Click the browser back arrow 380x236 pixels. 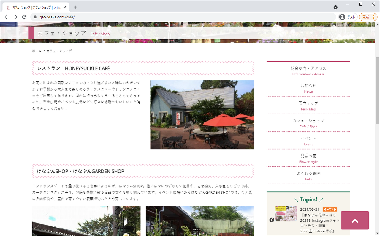pos(7,17)
